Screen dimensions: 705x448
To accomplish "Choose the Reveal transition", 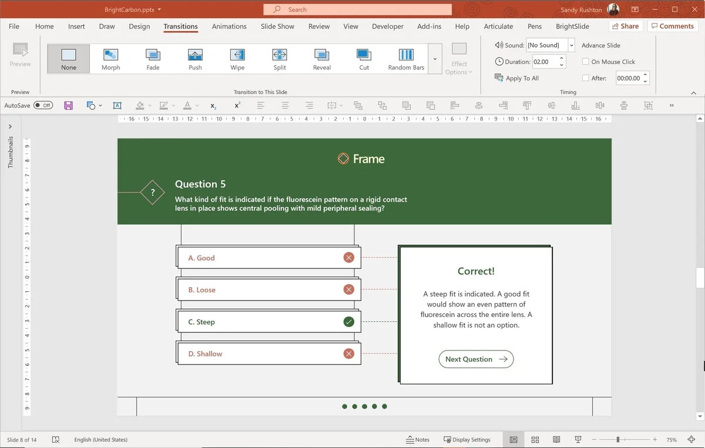I will [322, 59].
